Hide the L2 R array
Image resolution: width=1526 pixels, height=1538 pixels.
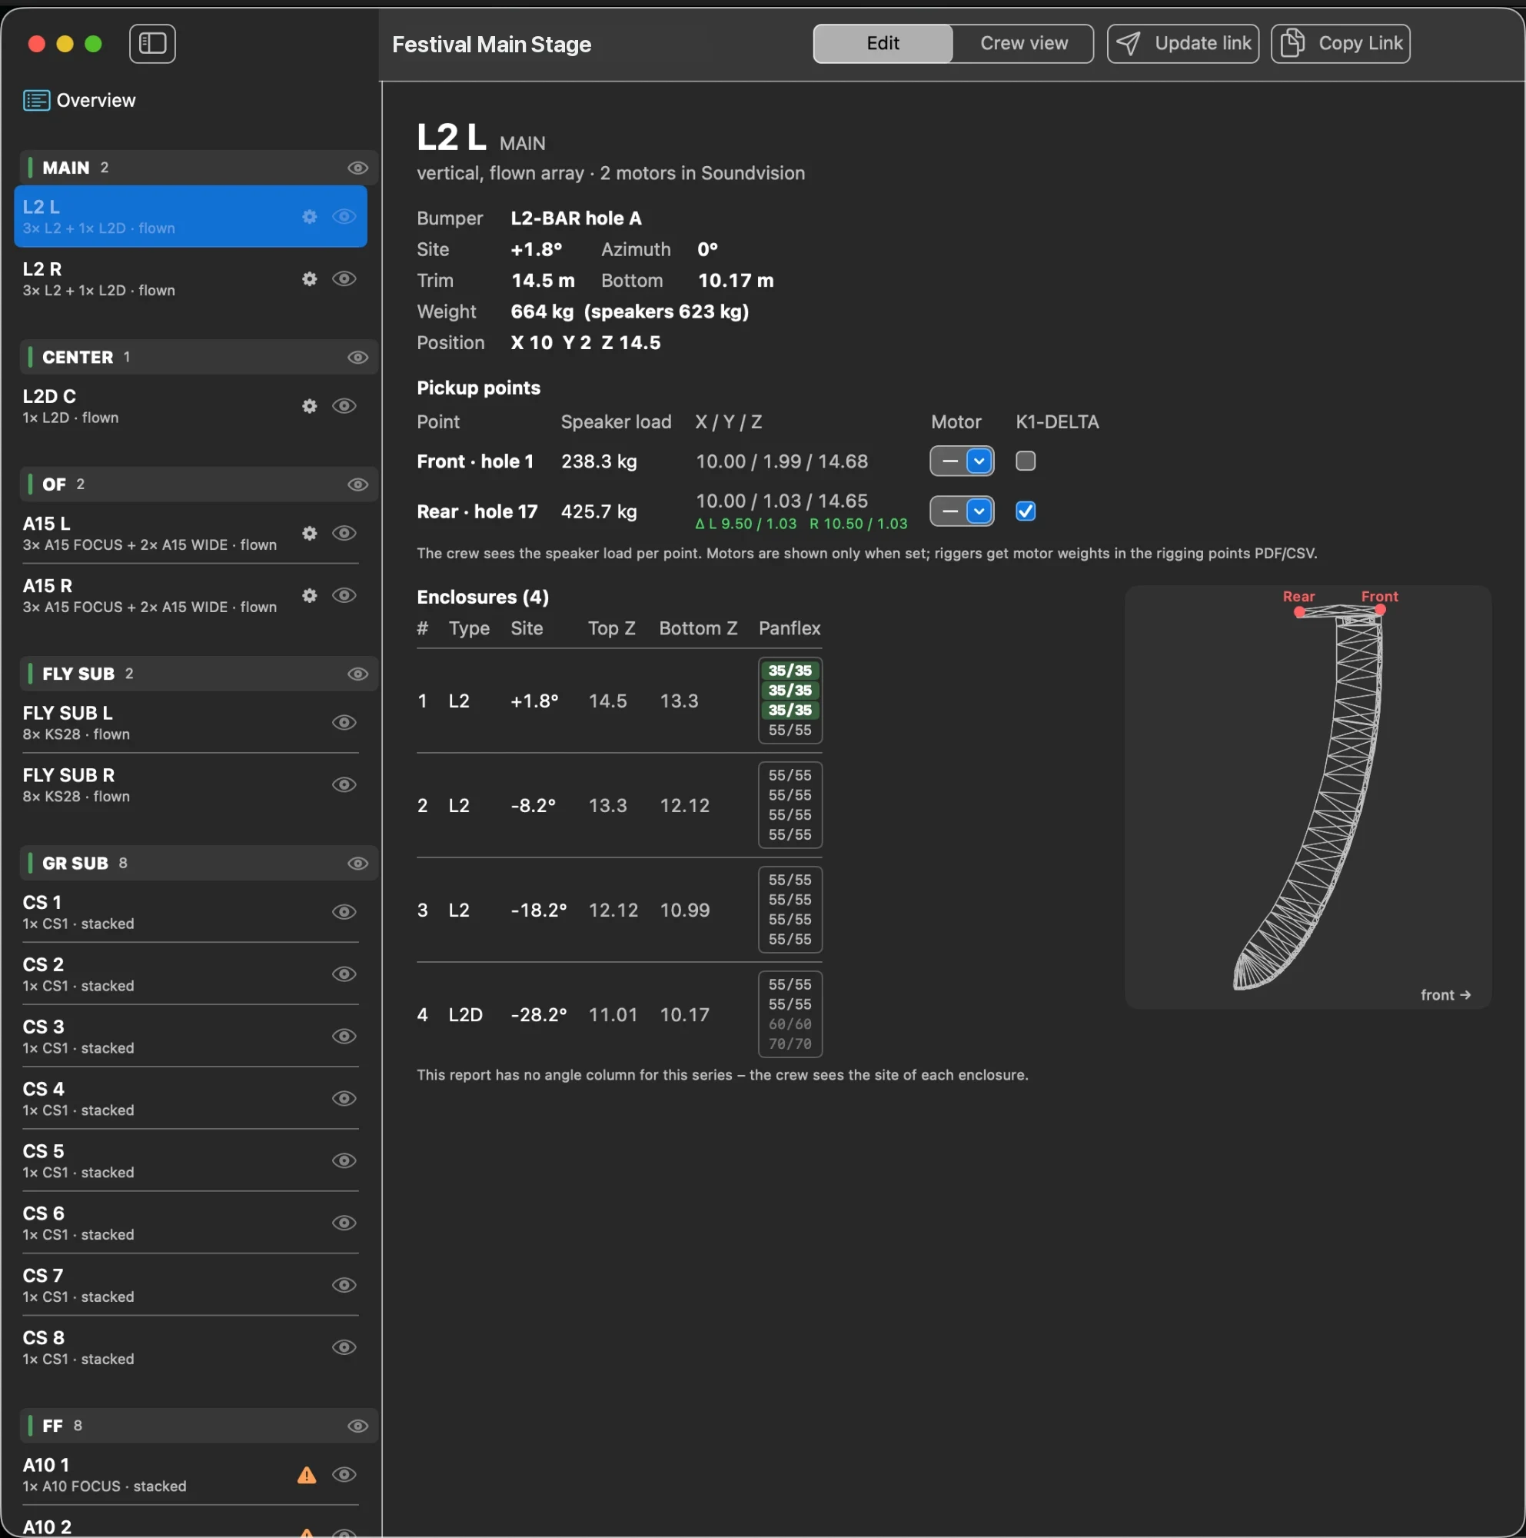(344, 278)
